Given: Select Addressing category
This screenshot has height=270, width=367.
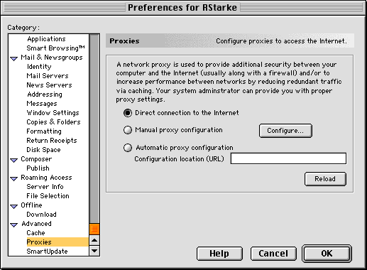Looking at the screenshot, I should point(45,94).
